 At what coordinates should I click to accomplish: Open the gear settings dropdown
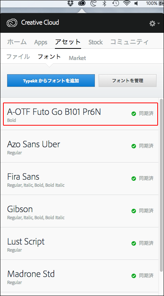tap(154, 23)
